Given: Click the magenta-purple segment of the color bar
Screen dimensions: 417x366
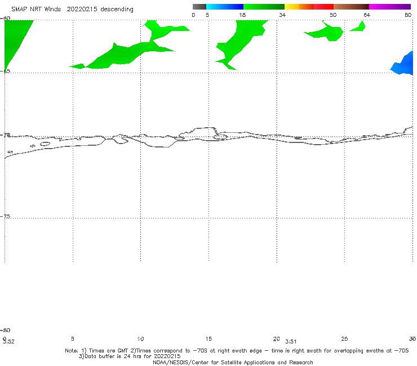Looking at the screenshot, I should coord(390,7).
